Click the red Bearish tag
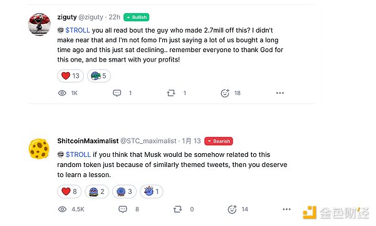376x226 pixels. pyautogui.click(x=219, y=141)
